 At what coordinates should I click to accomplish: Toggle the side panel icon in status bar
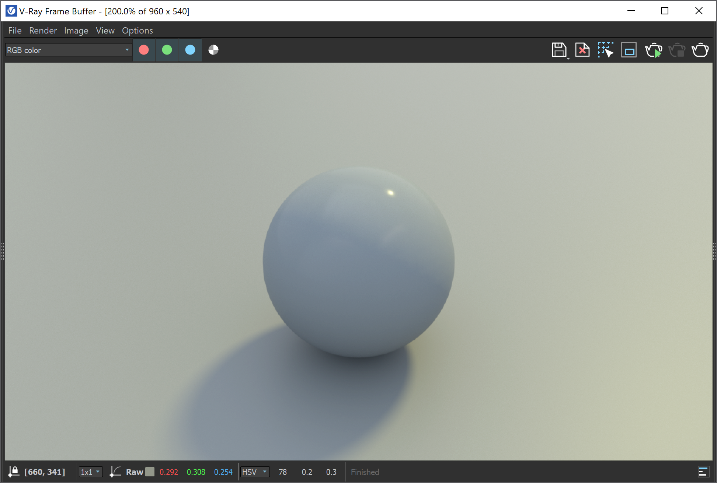[703, 472]
